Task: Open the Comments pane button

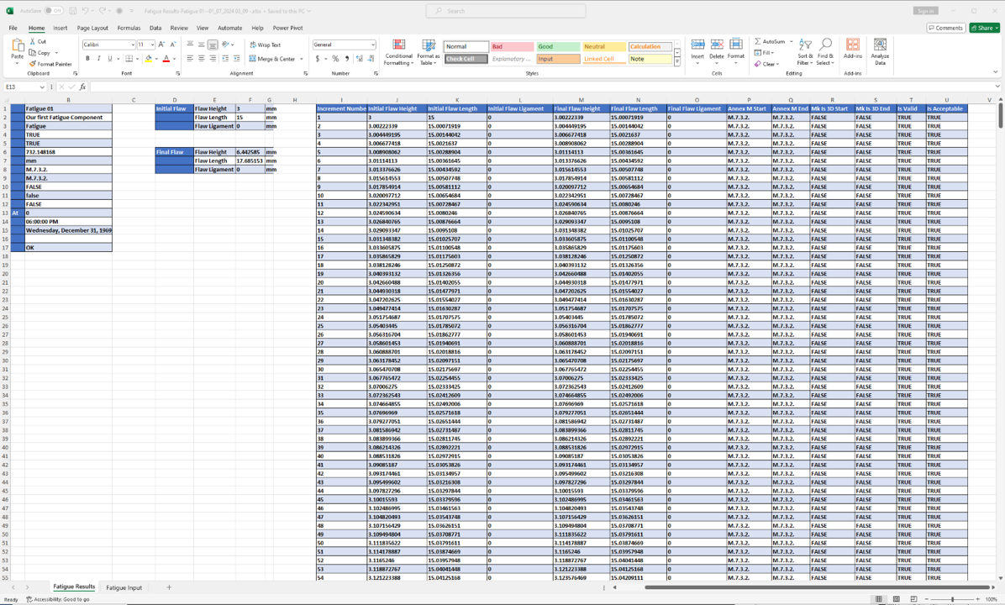Action: 946,28
